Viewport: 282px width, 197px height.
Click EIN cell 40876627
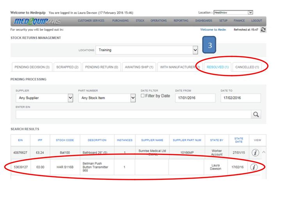(20, 153)
